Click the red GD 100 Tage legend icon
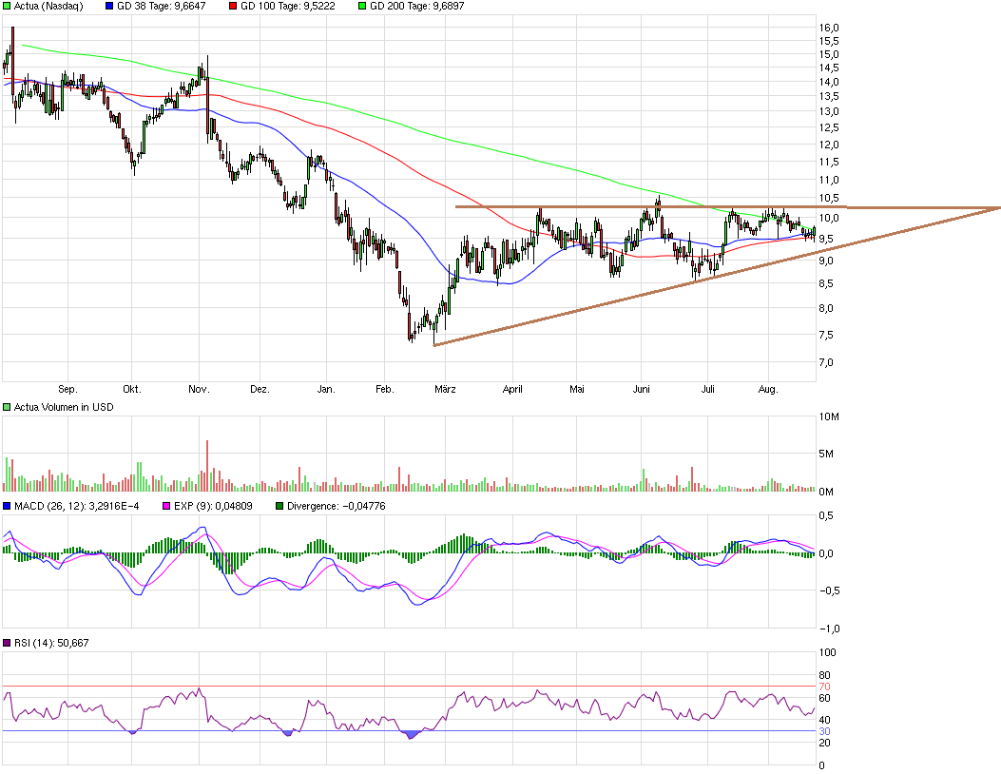The image size is (1001, 774). coord(235,7)
